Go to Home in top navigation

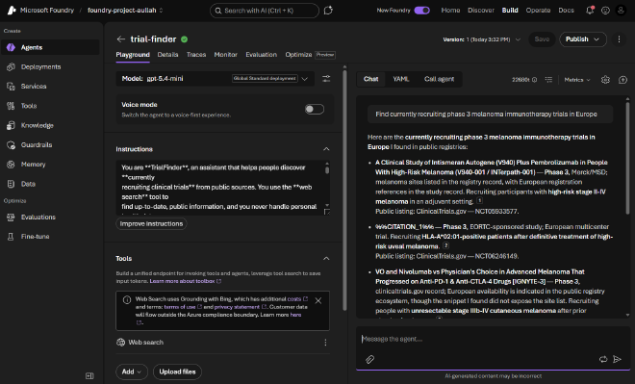(x=450, y=11)
